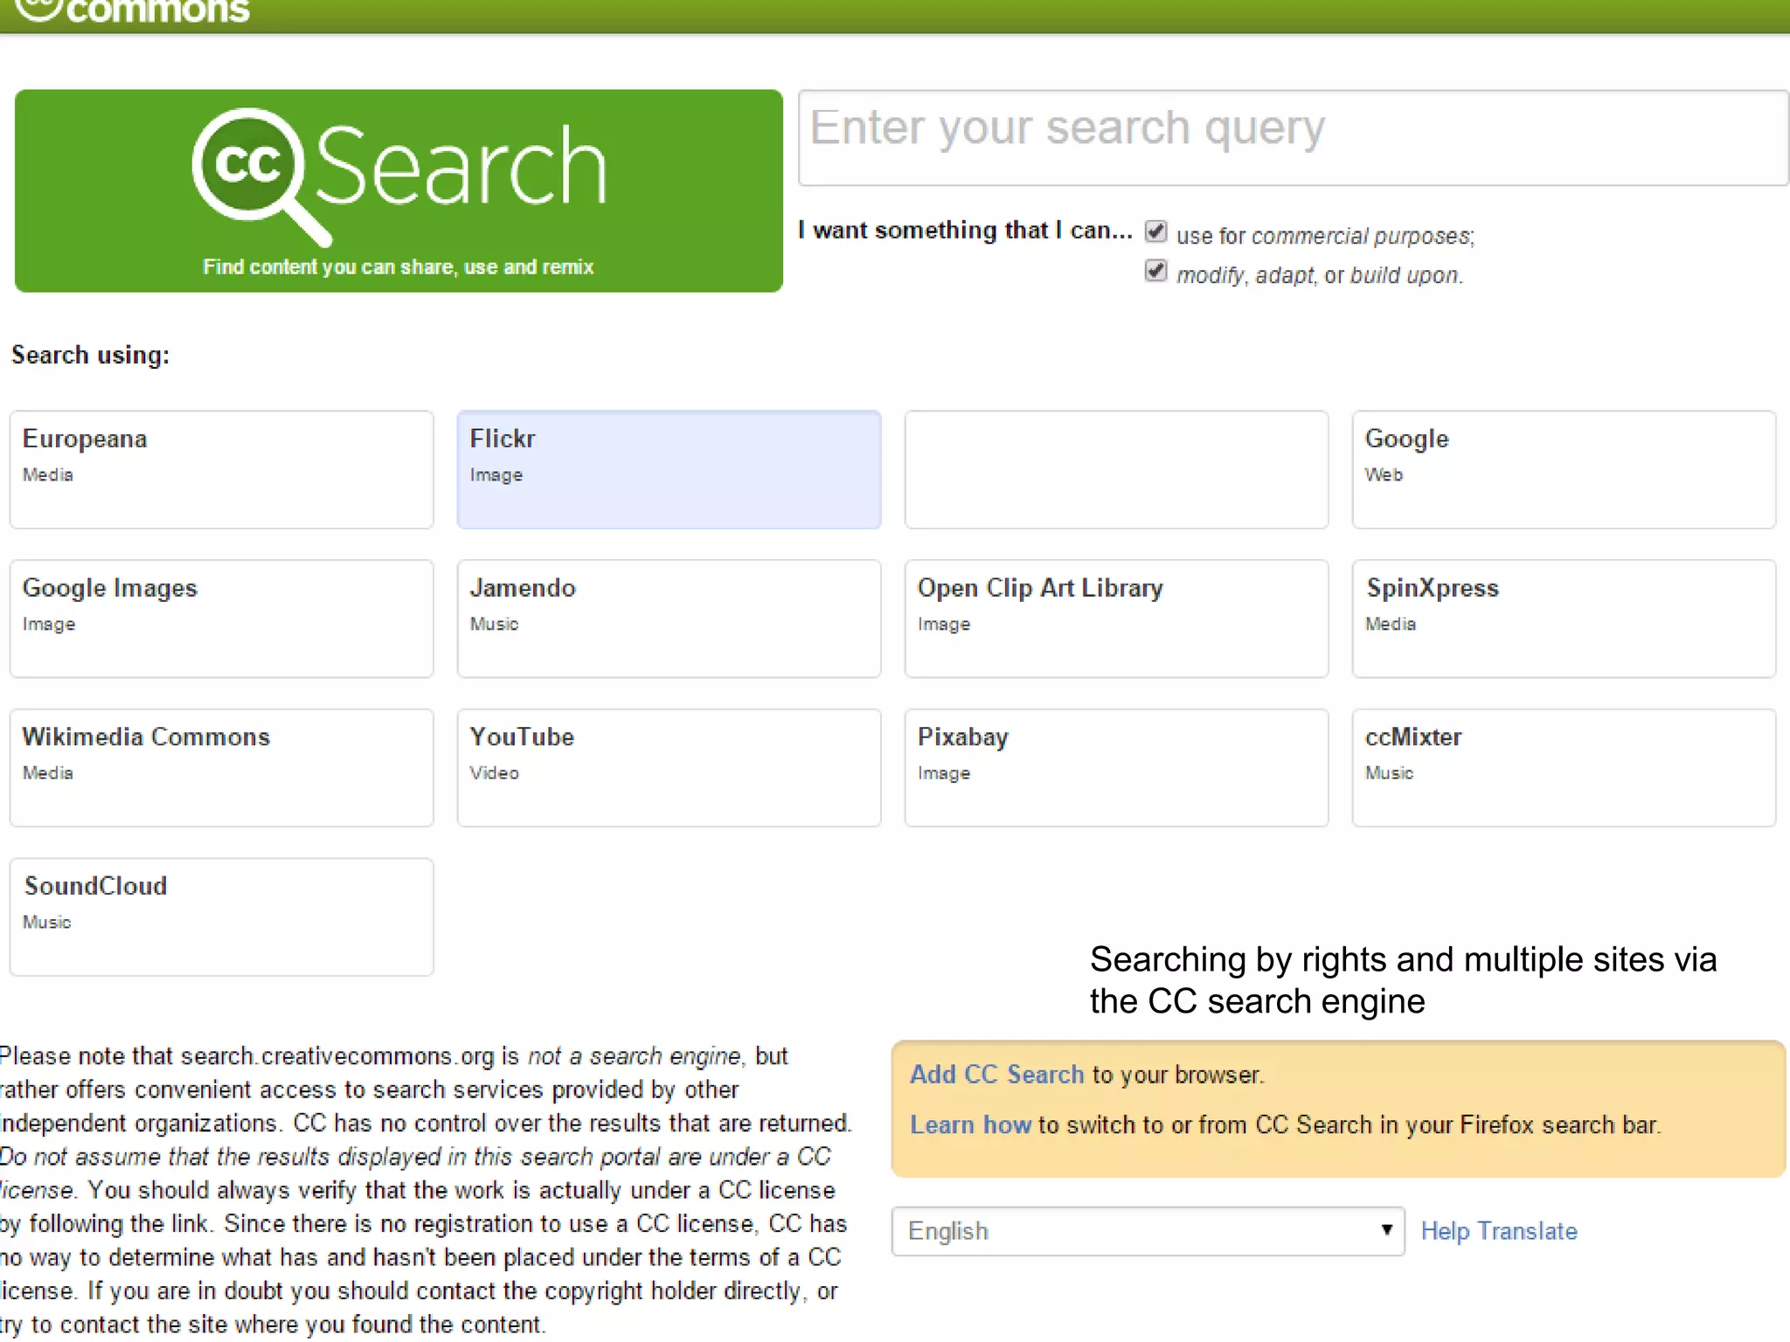Select the Europeana media source

coord(221,469)
